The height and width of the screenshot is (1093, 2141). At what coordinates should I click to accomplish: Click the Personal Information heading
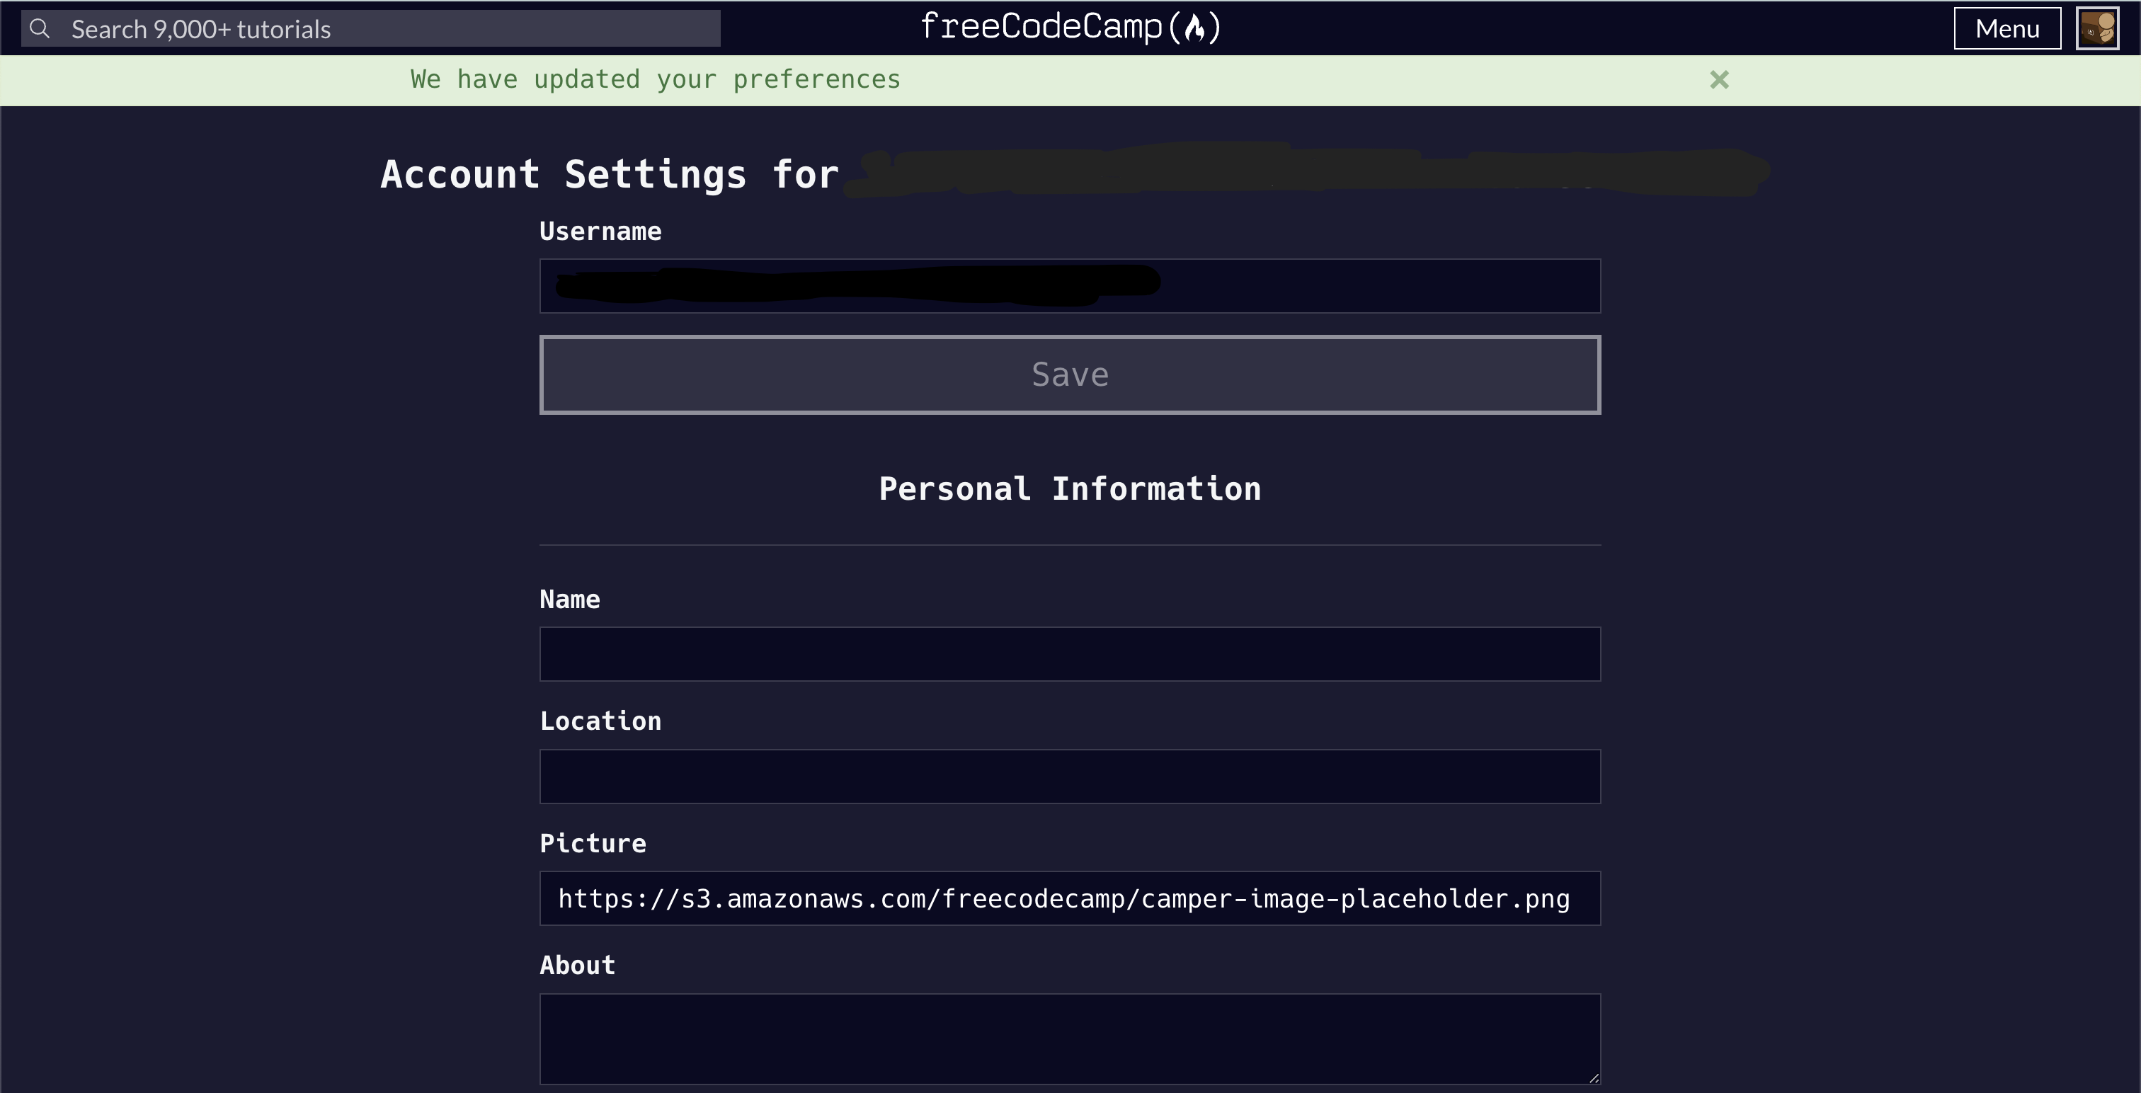pos(1070,488)
